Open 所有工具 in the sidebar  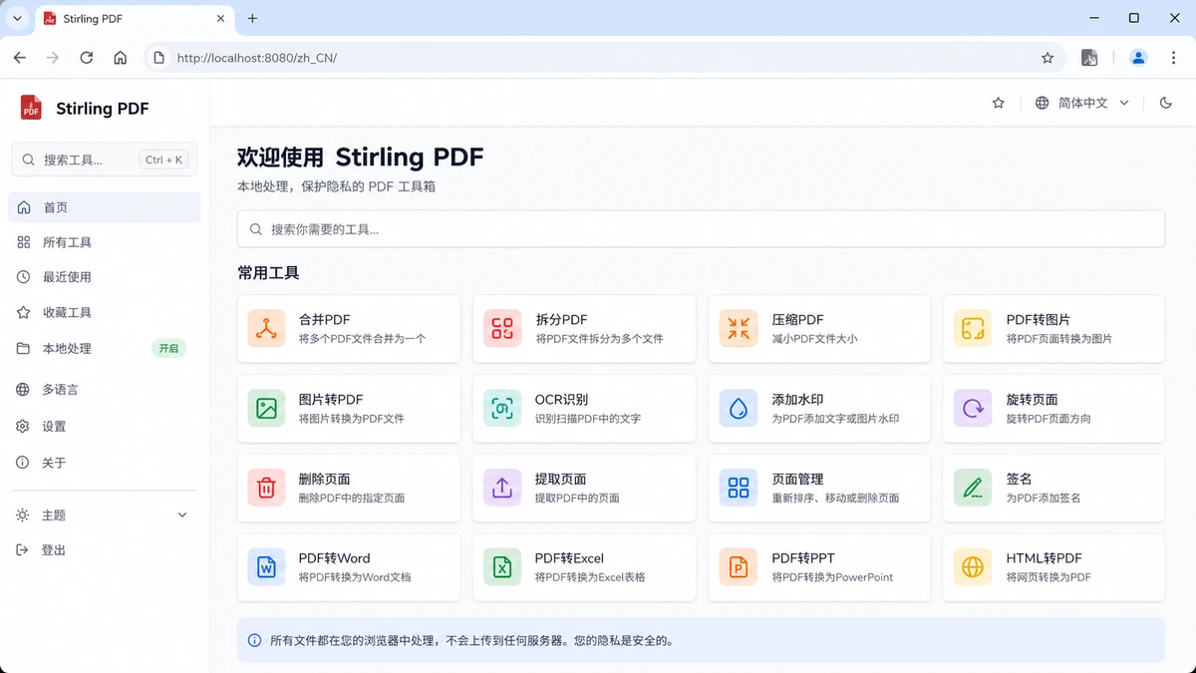(105, 242)
